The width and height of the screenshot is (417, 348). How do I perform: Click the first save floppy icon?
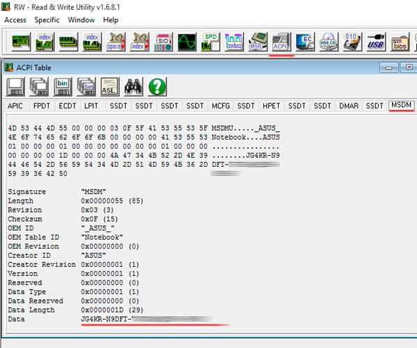pos(15,86)
